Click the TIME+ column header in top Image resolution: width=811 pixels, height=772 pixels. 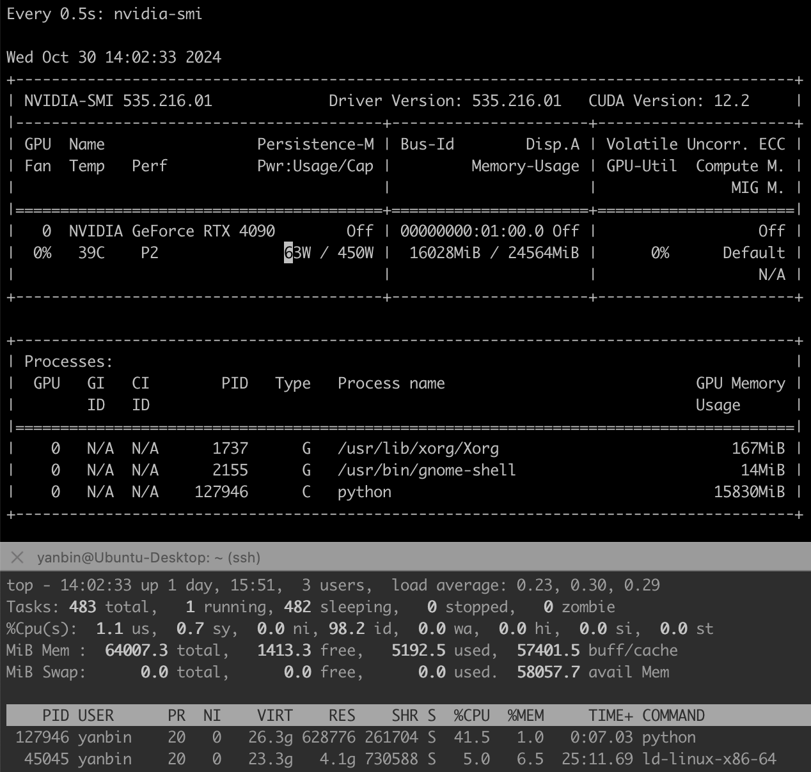(610, 715)
